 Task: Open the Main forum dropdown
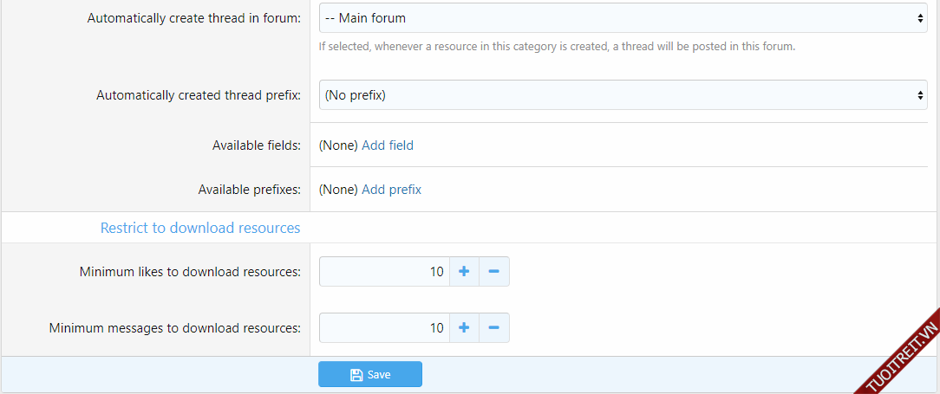[x=623, y=18]
